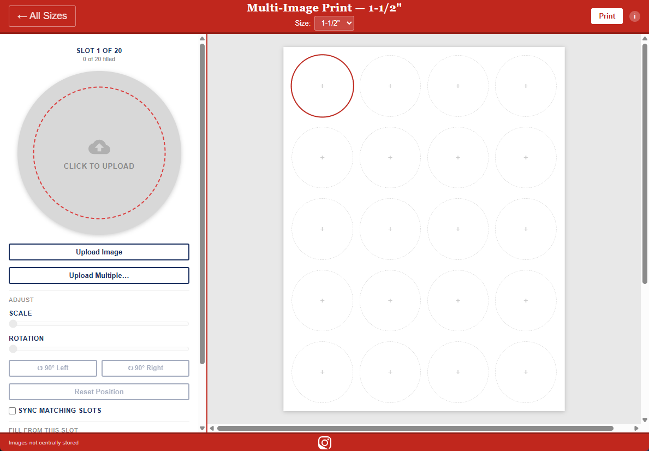
Task: Select the third slot in bottom row
Action: (458, 372)
